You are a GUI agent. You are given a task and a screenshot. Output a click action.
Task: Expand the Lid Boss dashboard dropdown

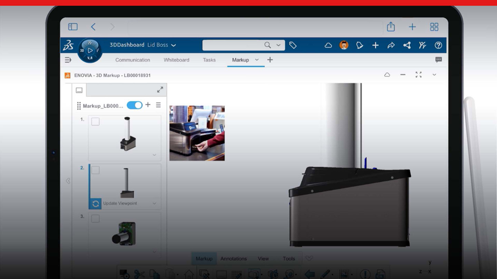tap(174, 45)
